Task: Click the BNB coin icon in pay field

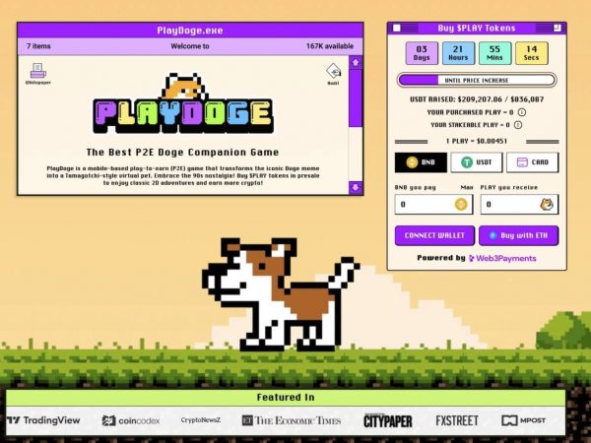Action: [x=461, y=205]
